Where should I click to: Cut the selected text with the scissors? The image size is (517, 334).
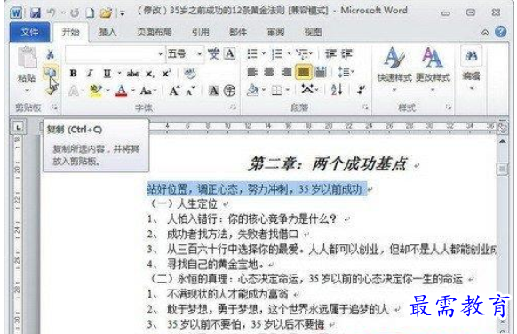[x=50, y=54]
